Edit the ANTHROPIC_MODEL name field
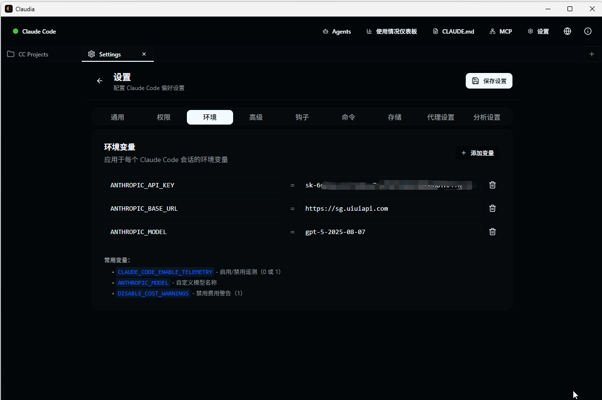The width and height of the screenshot is (602, 400). [195, 232]
